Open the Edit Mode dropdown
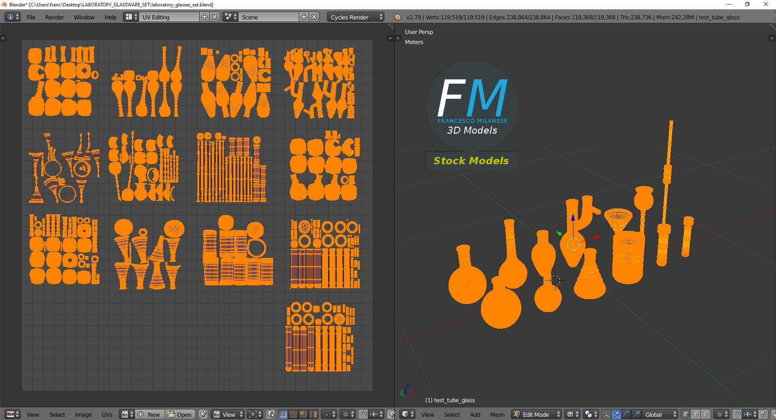The height and width of the screenshot is (420, 776). tap(536, 414)
